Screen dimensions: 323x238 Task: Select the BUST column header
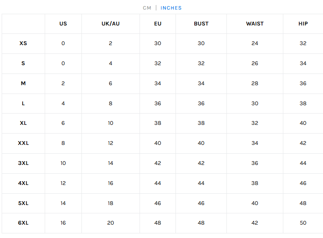tap(201, 24)
